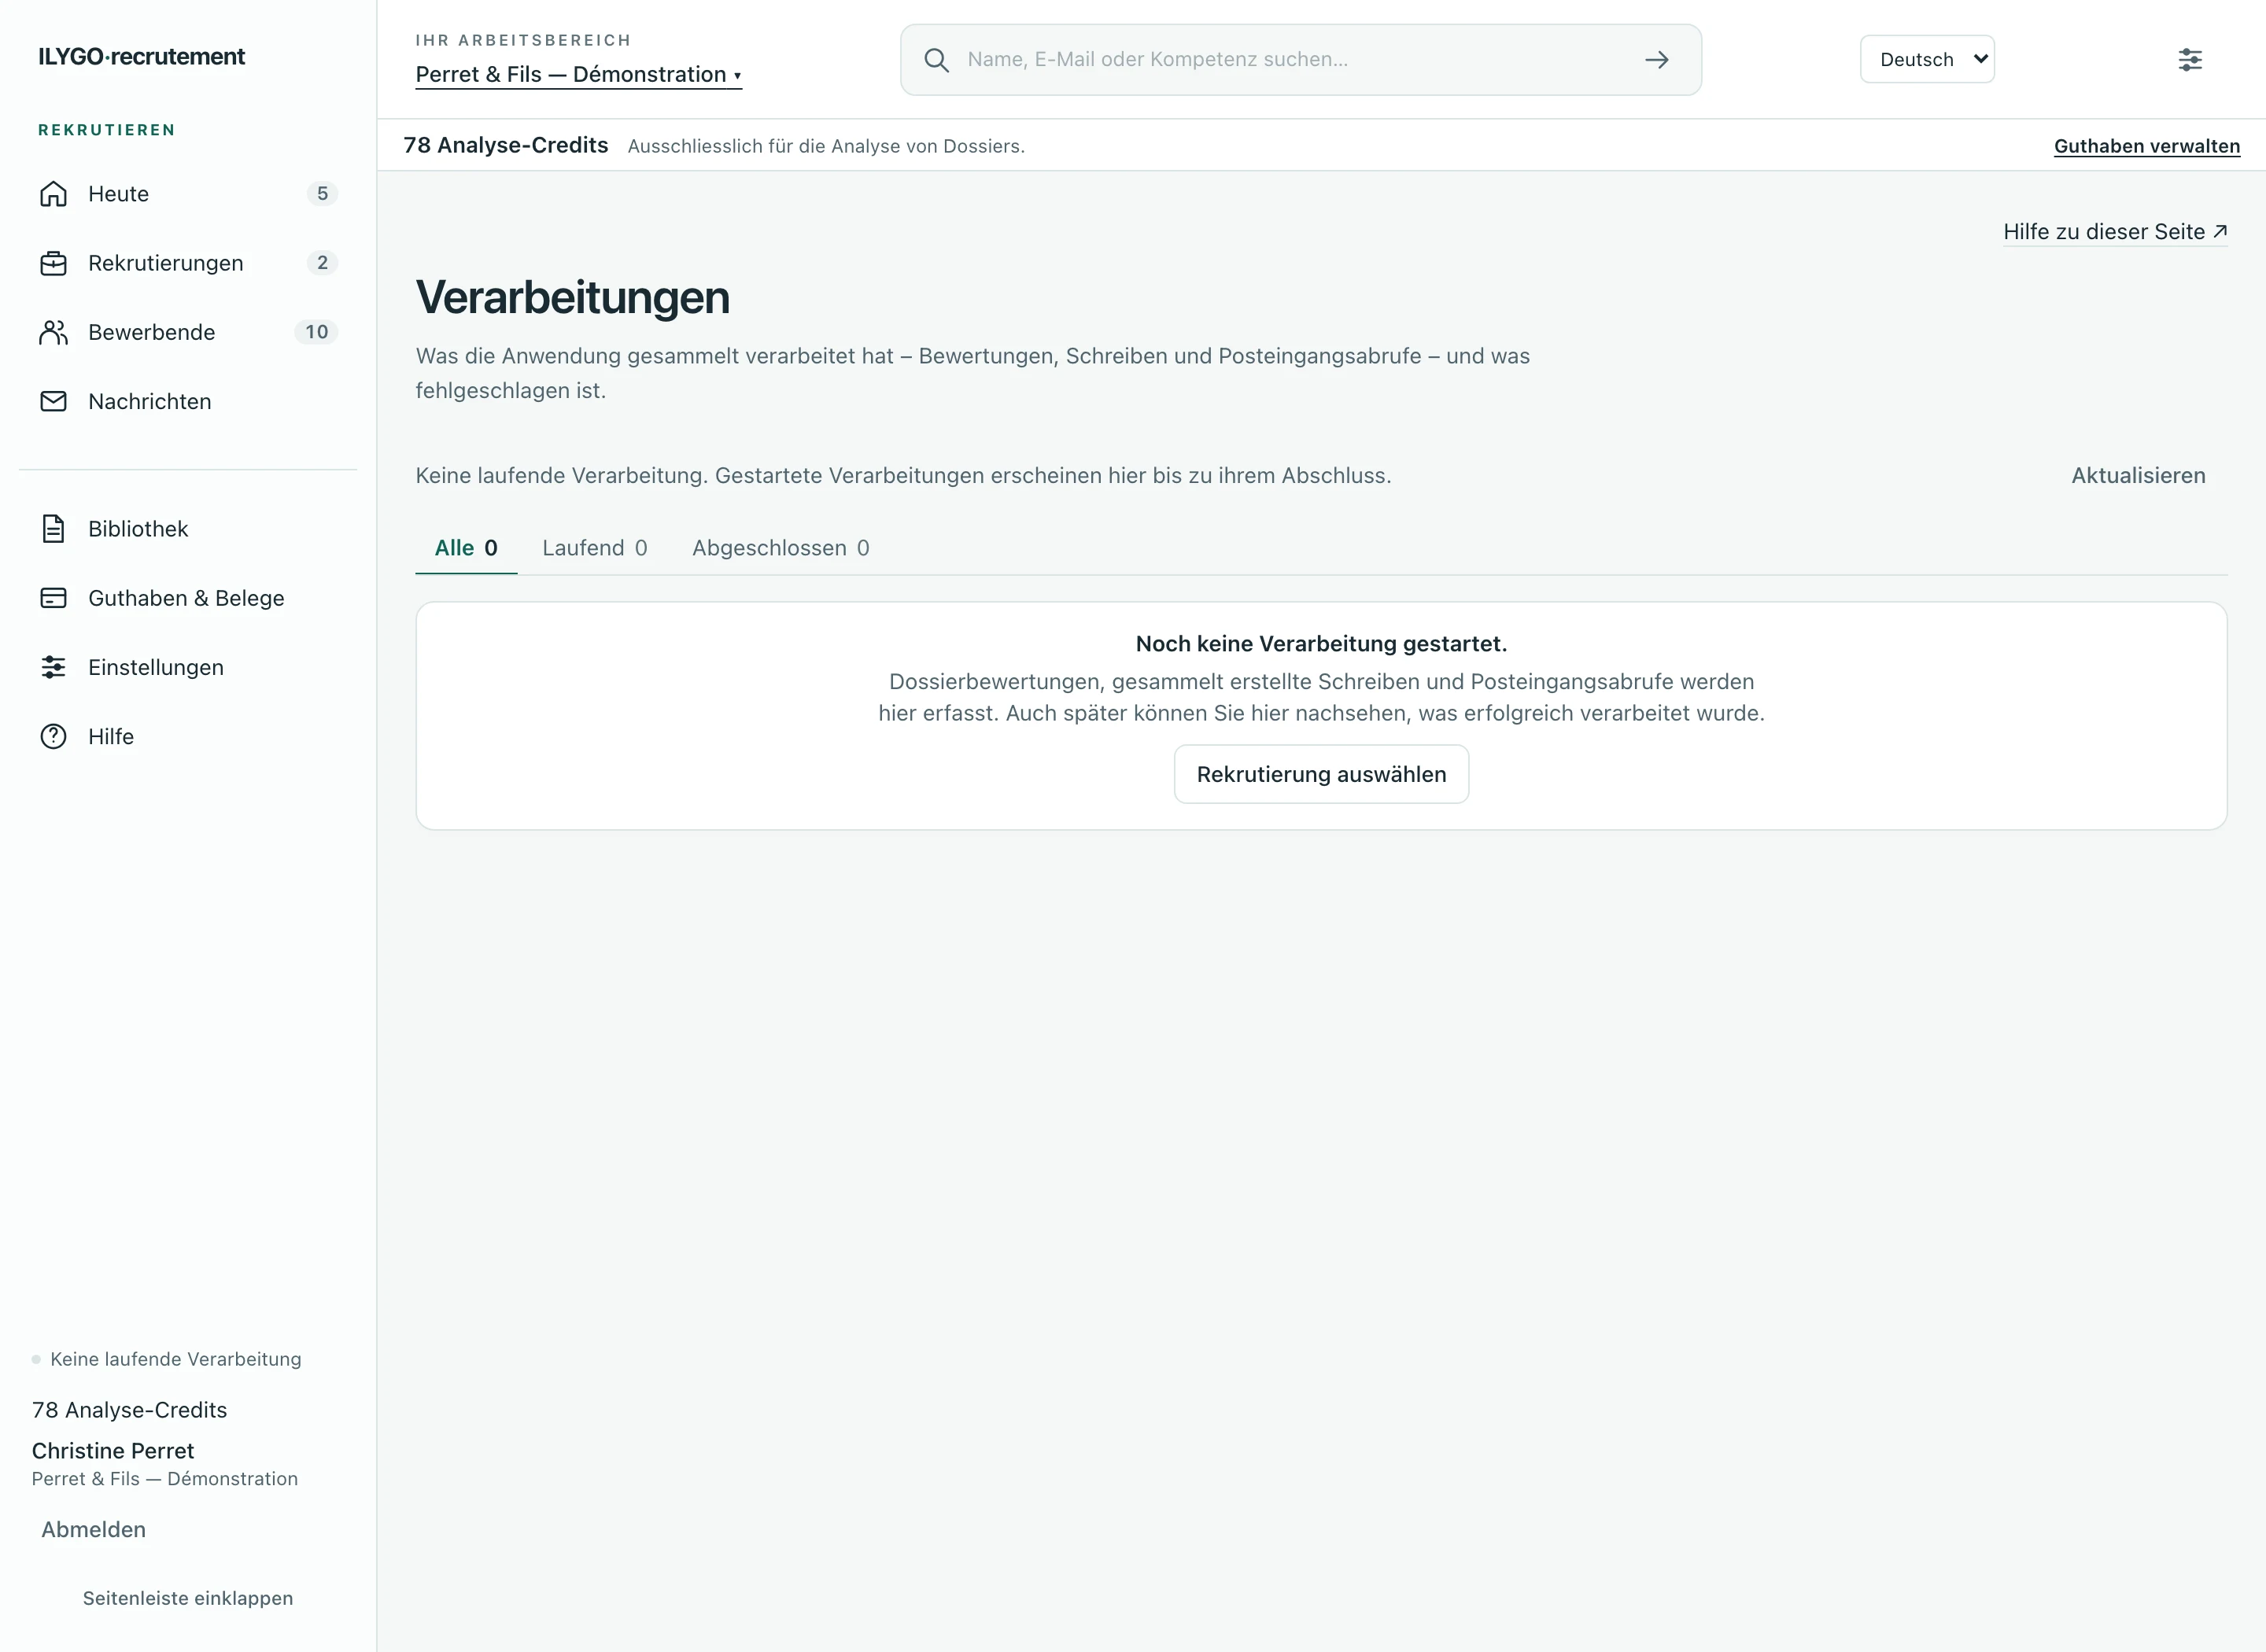Viewport: 2266px width, 1652px height.
Task: Open the Nachrichten envelope icon
Action: coord(53,401)
